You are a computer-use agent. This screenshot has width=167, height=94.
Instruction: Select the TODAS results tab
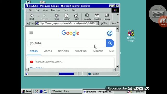(34, 51)
